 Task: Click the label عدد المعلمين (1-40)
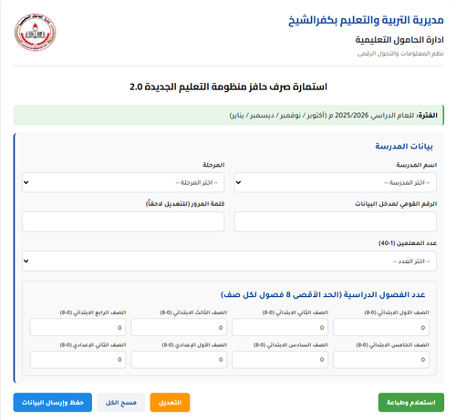[408, 243]
